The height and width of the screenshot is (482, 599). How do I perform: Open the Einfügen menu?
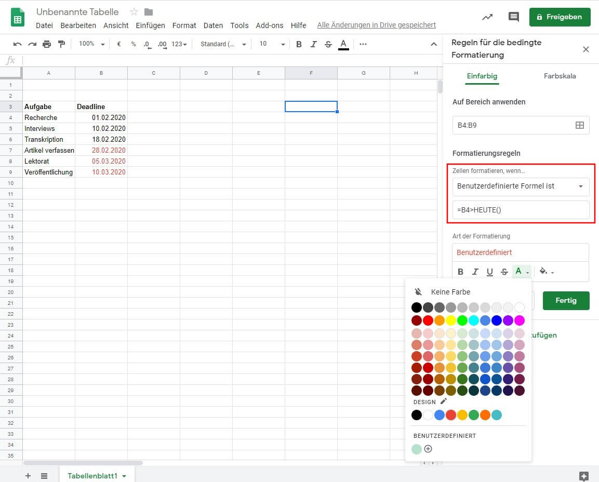[150, 25]
